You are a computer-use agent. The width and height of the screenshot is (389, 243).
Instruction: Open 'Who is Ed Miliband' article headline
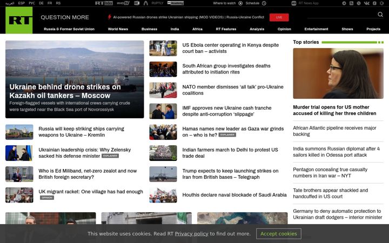88,174
